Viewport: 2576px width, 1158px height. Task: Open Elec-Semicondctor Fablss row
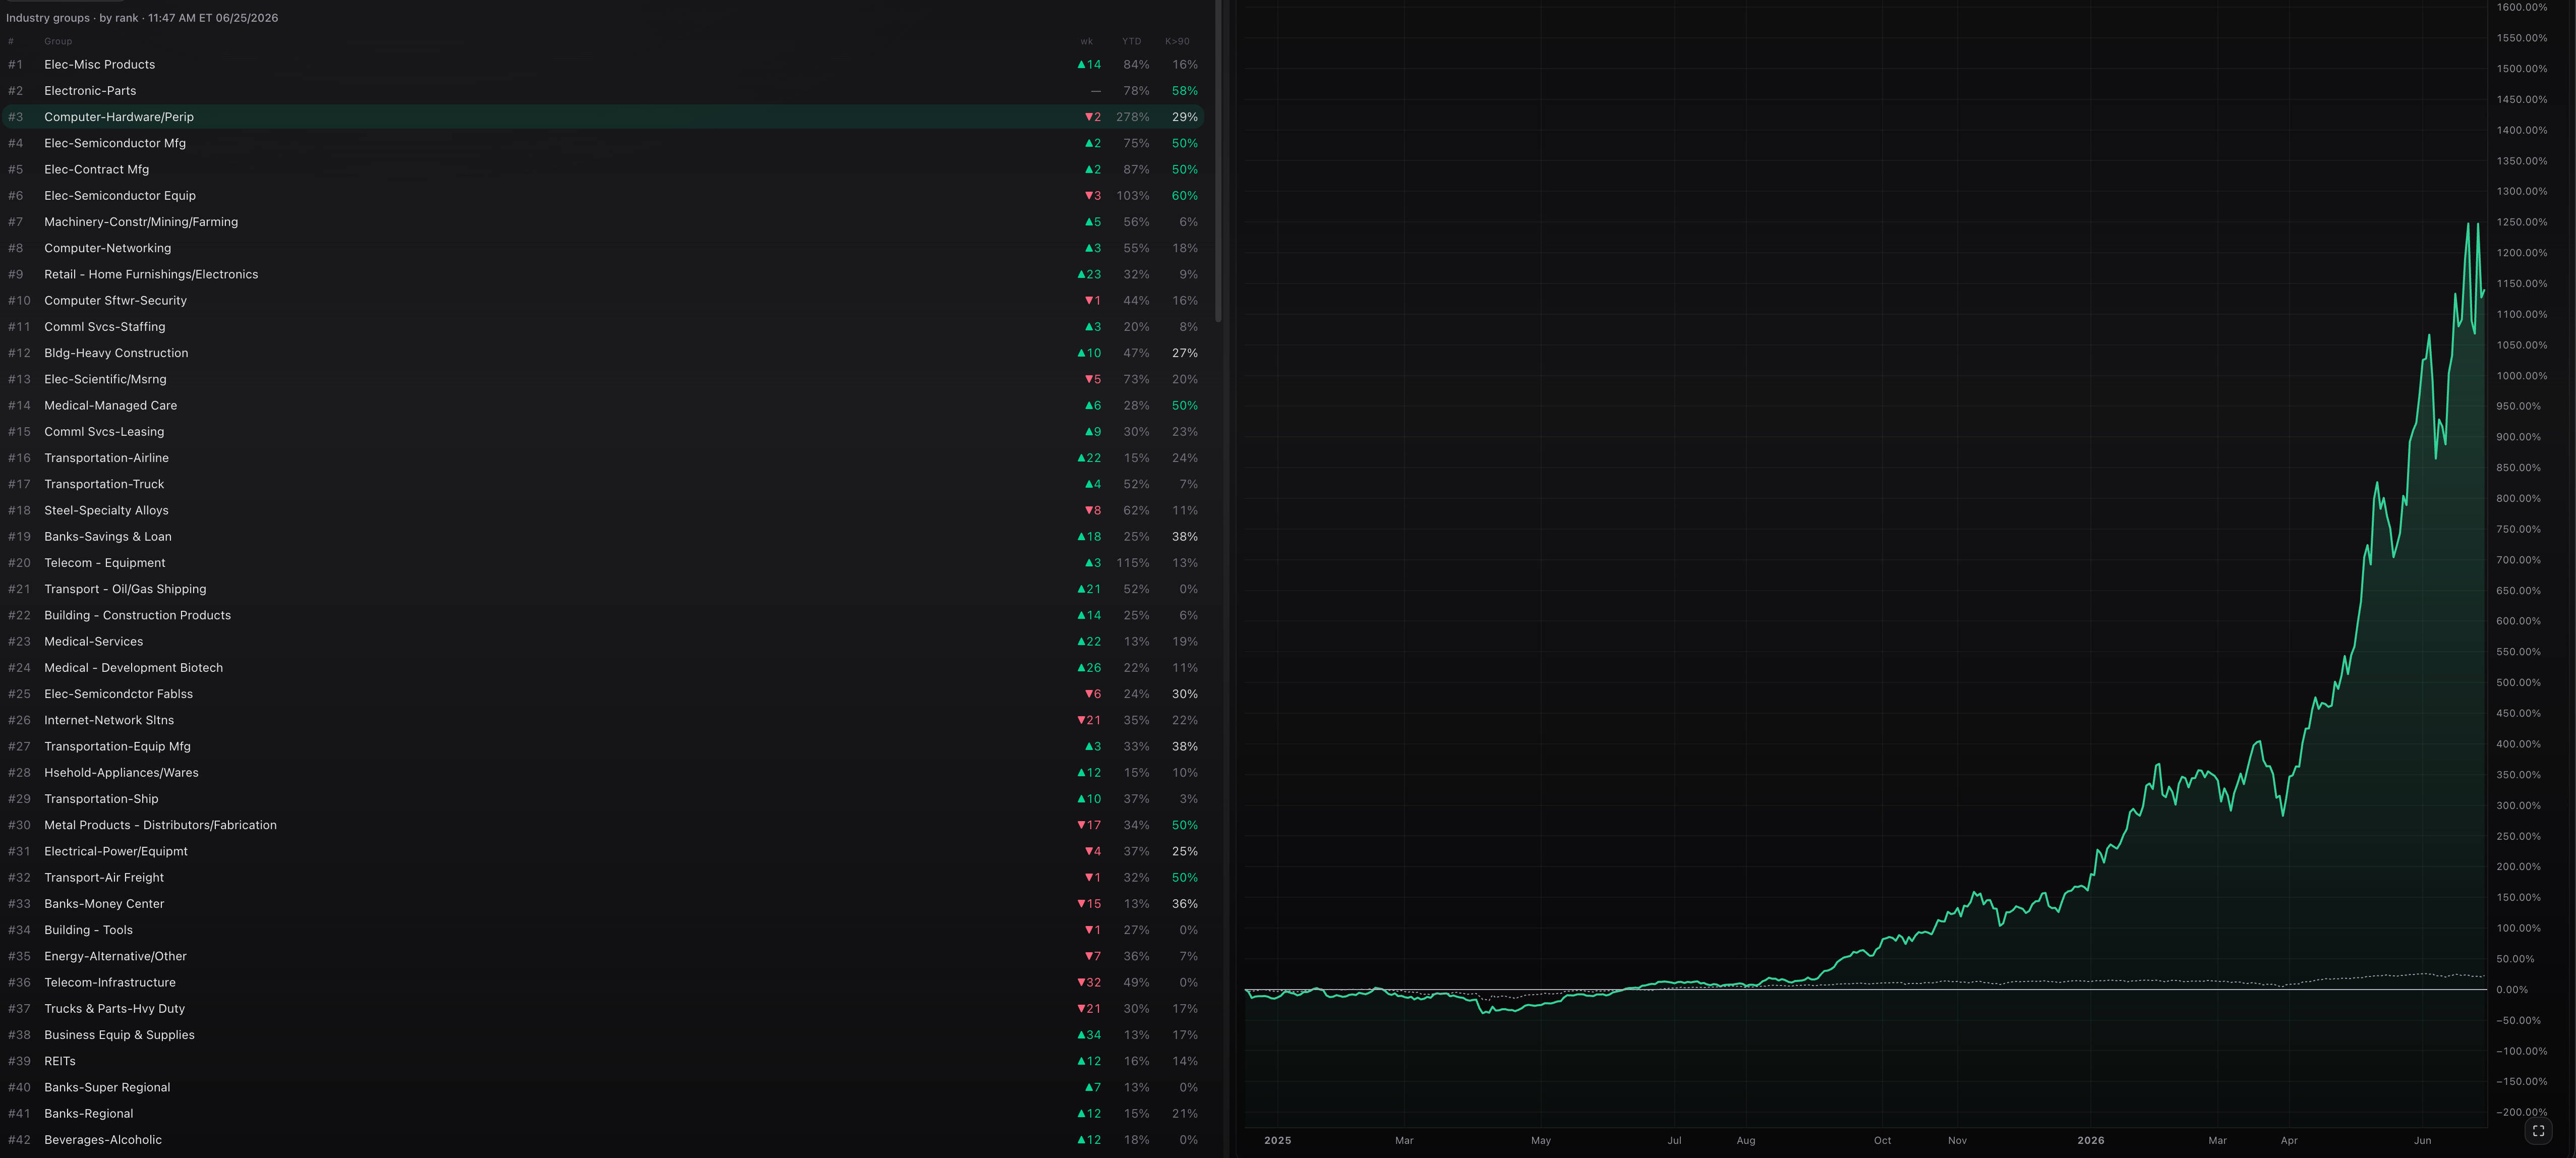point(603,694)
